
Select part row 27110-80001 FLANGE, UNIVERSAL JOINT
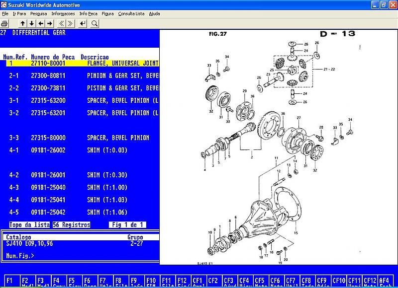click(x=83, y=63)
